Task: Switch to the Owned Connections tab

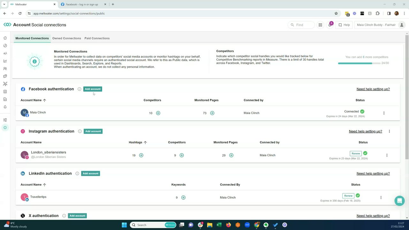Action: (x=67, y=38)
